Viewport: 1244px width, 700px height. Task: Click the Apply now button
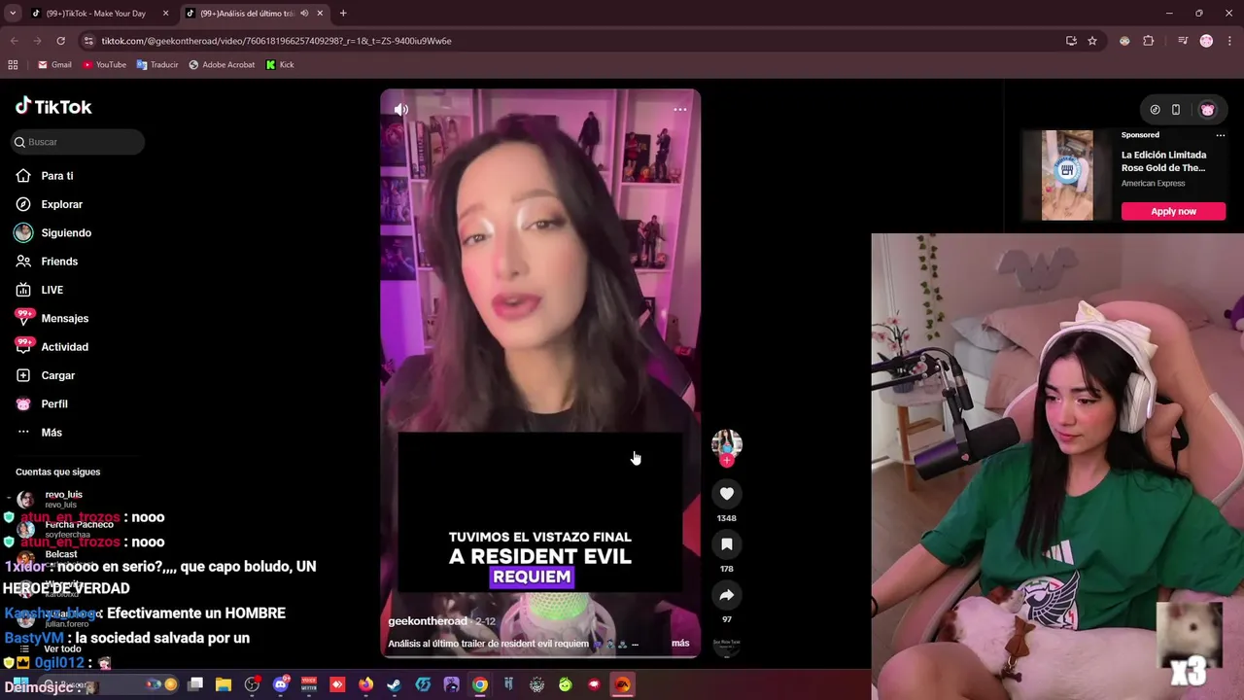click(x=1173, y=211)
